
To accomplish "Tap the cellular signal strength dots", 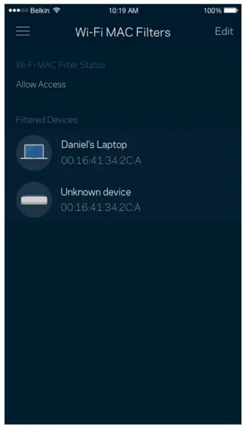I will click(x=18, y=11).
